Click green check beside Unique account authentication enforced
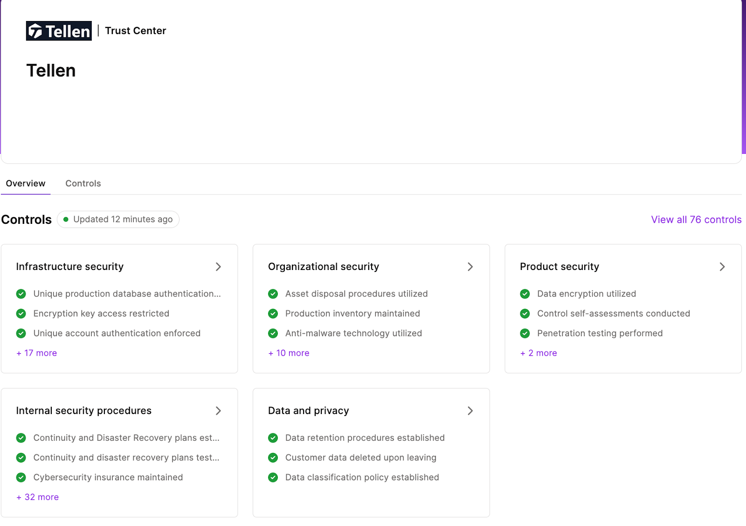The height and width of the screenshot is (526, 746). [x=21, y=333]
